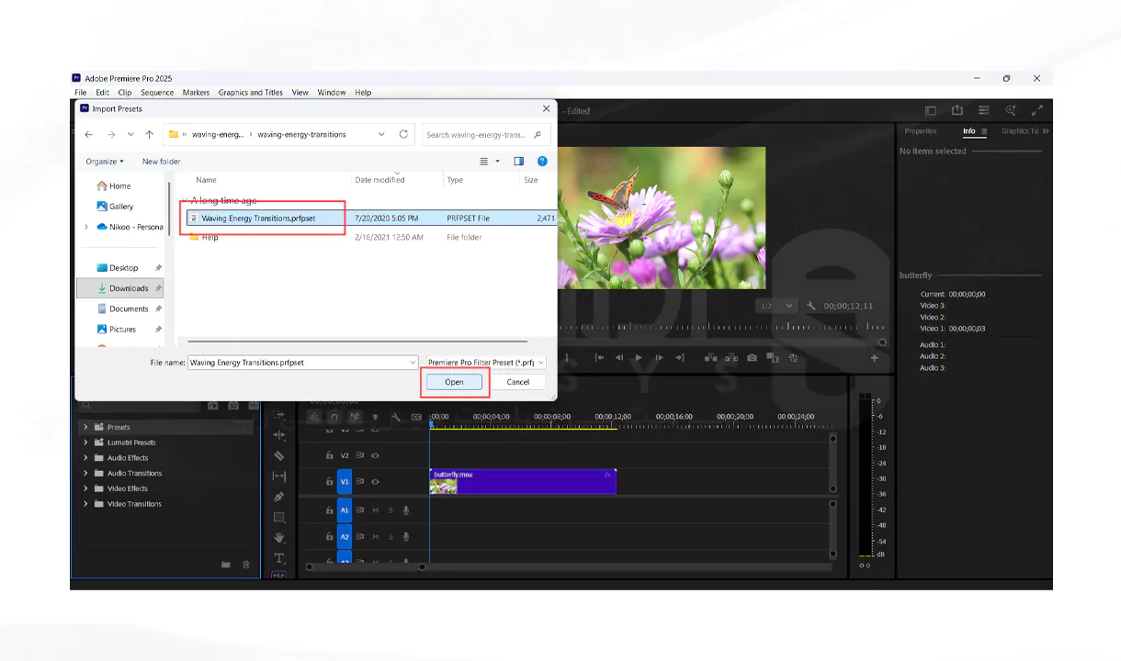
Task: Toggle V1 track visibility eye
Action: click(375, 481)
